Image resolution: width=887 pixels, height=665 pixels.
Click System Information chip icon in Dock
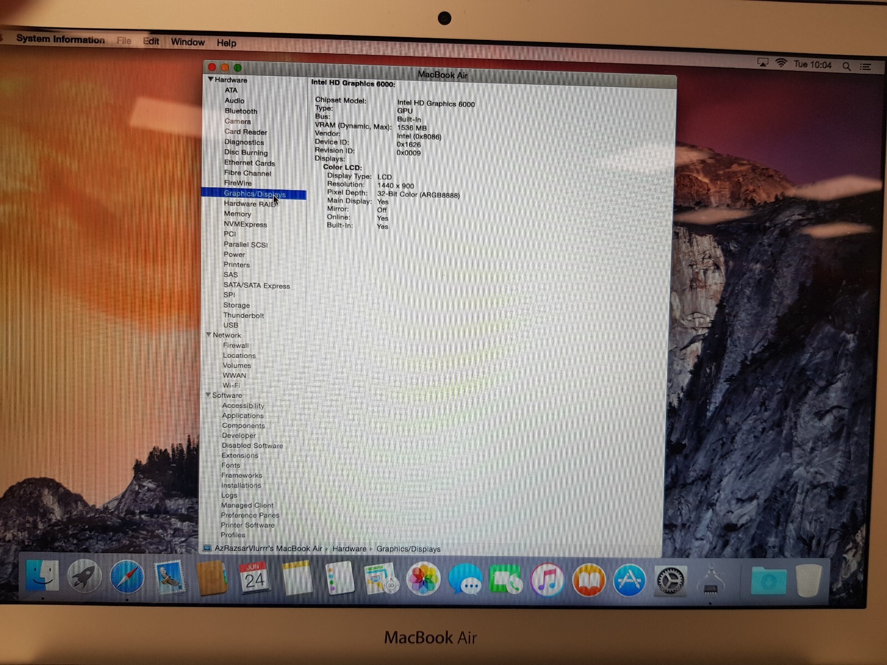[712, 580]
